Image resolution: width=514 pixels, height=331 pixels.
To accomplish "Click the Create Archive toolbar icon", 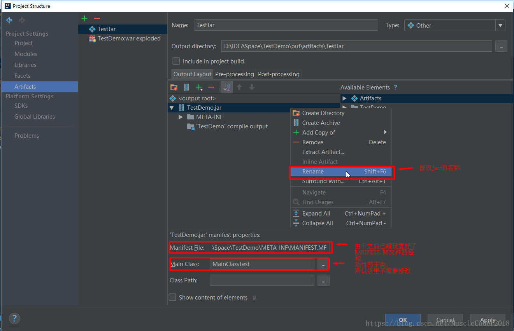I will tap(186, 88).
